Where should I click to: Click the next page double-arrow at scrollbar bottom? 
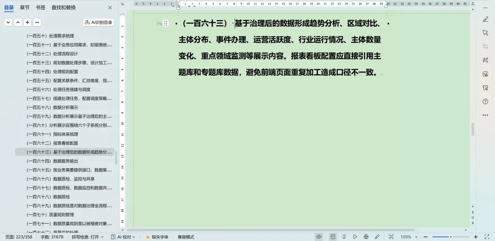tap(473, 223)
